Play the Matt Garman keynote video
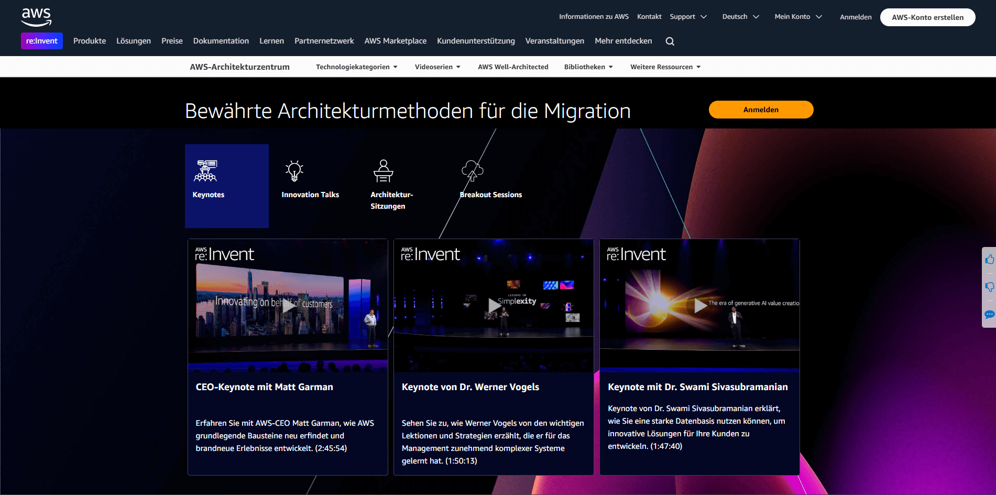The height and width of the screenshot is (495, 996). coord(288,306)
